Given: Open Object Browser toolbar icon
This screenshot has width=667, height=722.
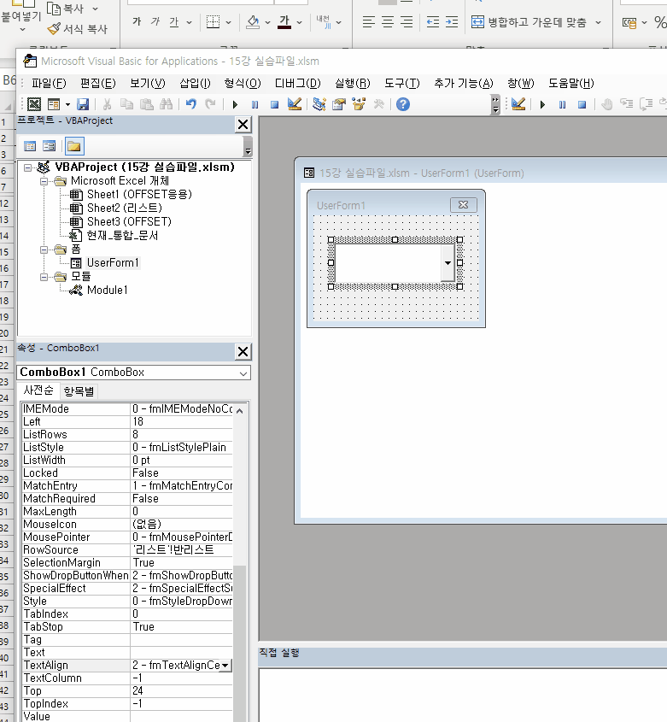Looking at the screenshot, I should click(x=359, y=104).
